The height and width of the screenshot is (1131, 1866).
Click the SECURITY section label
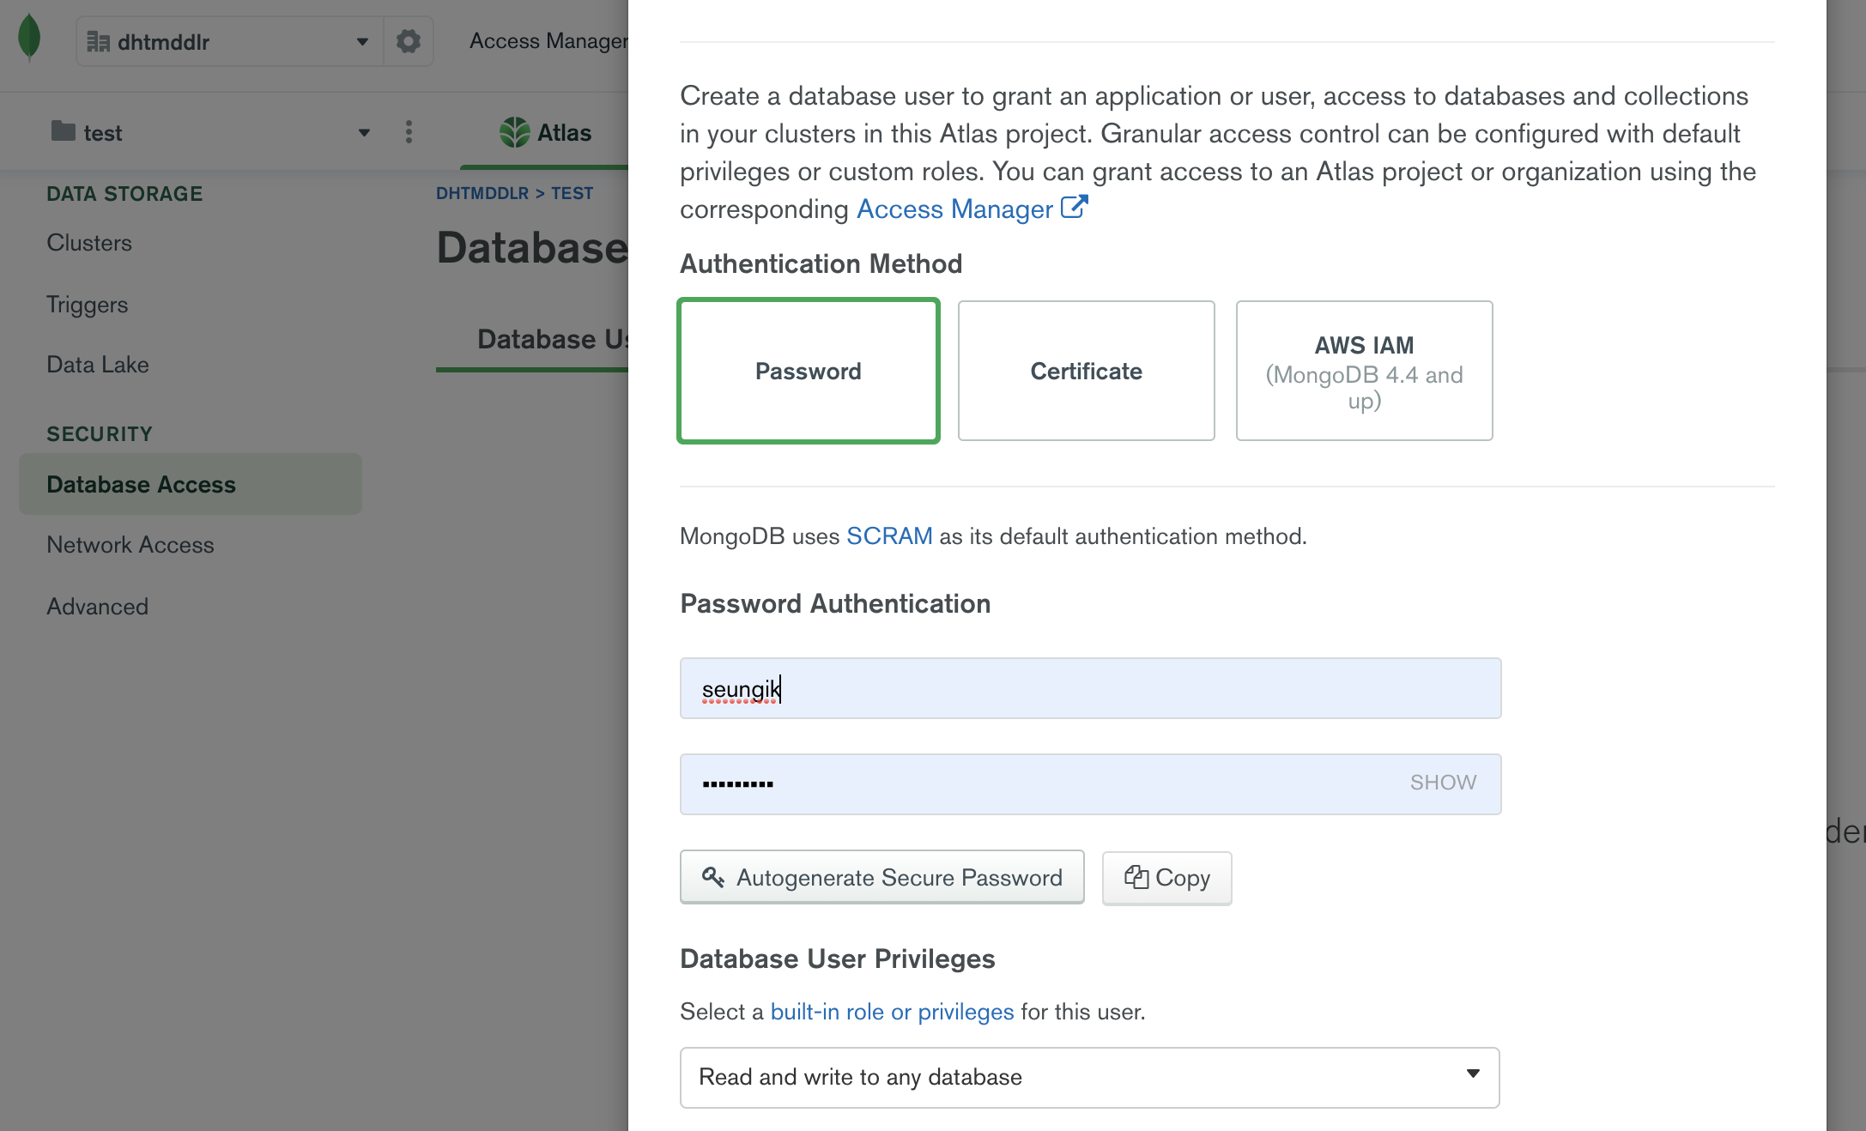coord(100,434)
